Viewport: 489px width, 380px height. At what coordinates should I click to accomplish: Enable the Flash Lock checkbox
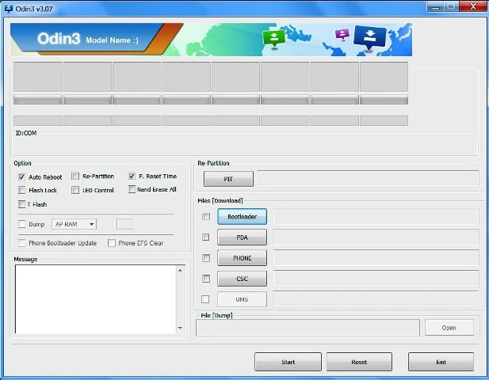click(x=22, y=190)
